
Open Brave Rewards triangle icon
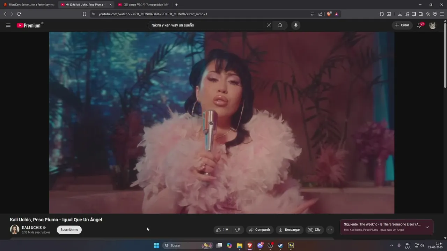(x=336, y=14)
